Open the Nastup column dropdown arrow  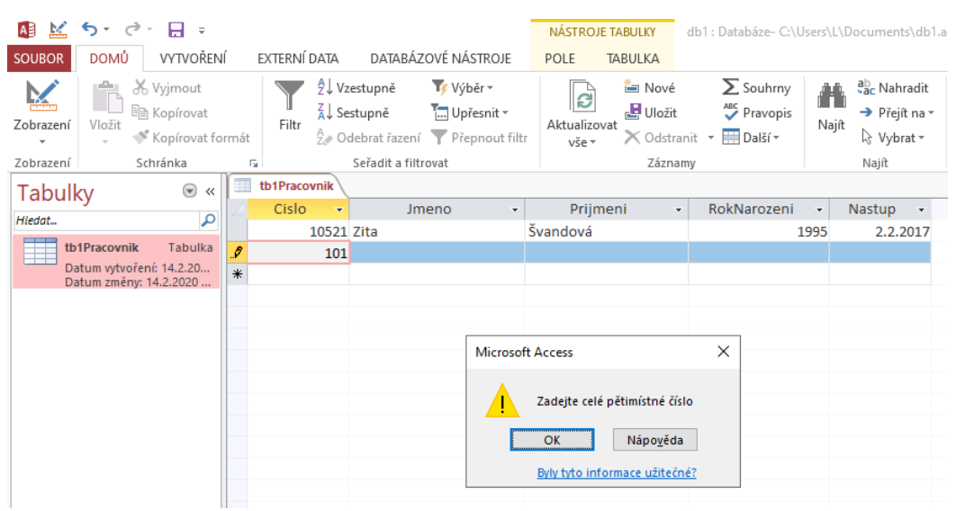coord(921,210)
